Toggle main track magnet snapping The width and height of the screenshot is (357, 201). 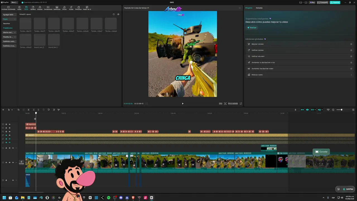coord(302,110)
